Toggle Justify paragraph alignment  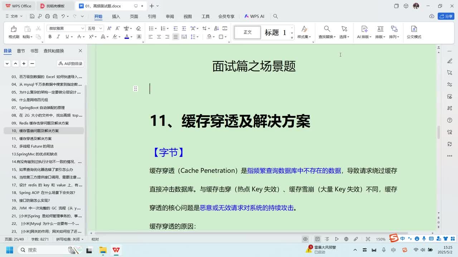point(175,37)
